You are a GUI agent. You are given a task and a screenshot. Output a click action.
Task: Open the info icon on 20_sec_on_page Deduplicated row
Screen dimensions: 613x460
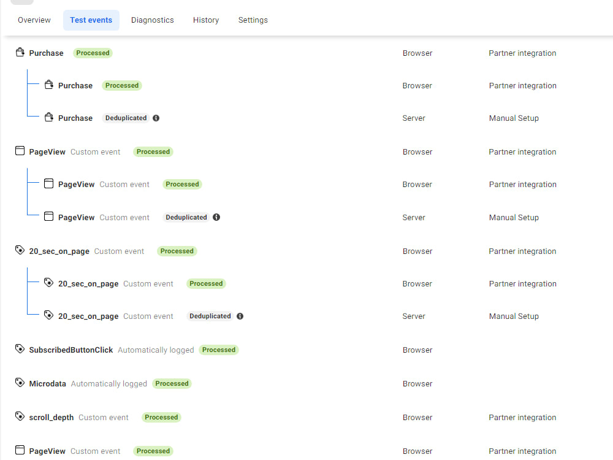coord(240,316)
